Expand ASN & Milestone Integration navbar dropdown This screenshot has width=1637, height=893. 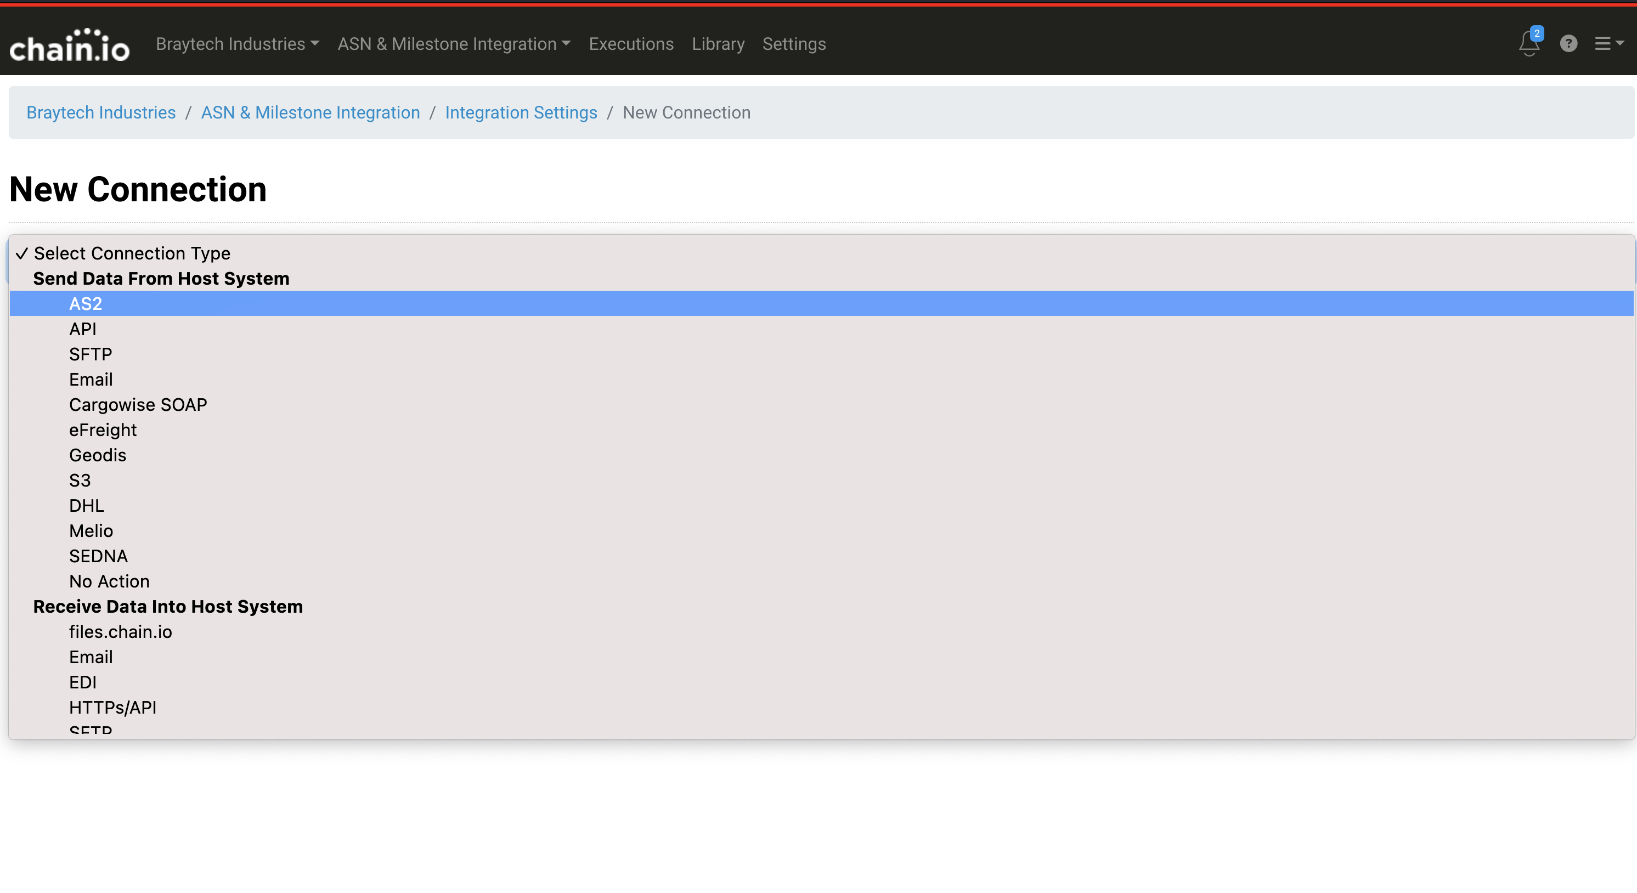454,44
